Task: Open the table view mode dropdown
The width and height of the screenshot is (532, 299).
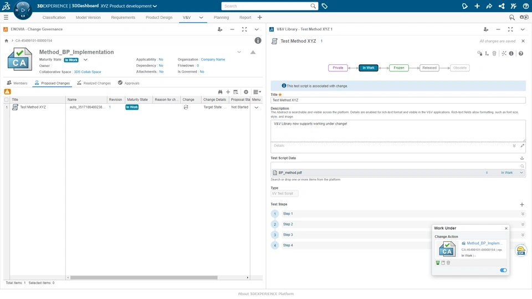Action: click(x=257, y=92)
